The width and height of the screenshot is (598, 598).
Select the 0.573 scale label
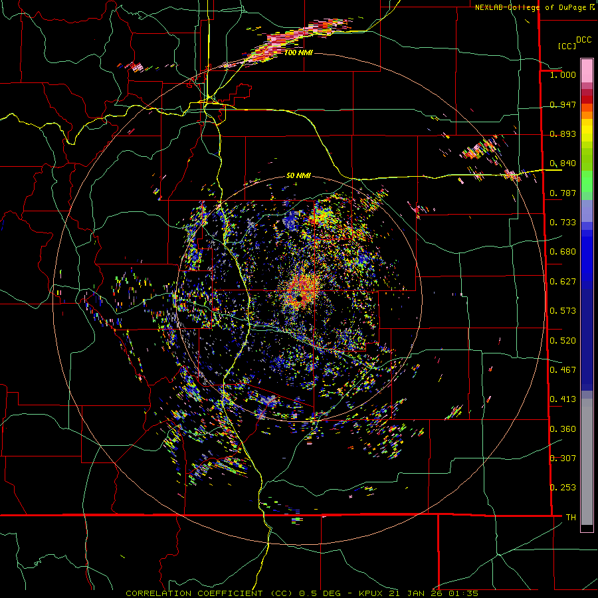pos(563,311)
